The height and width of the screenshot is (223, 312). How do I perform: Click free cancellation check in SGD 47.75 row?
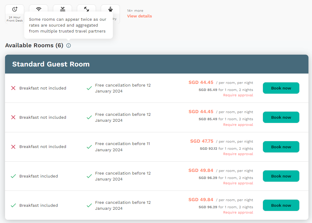pyautogui.click(x=89, y=147)
